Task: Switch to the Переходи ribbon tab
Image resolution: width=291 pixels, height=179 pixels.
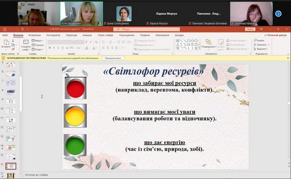Action: 72,35
